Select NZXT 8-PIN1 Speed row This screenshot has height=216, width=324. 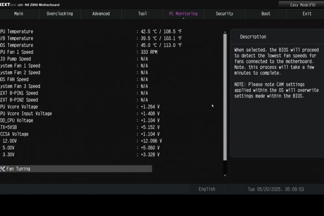pyautogui.click(x=74, y=93)
